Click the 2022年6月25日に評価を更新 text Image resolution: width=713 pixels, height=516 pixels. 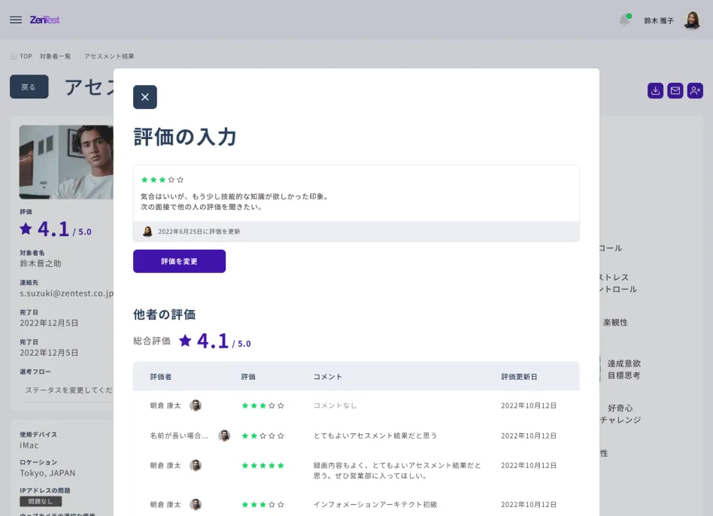tap(199, 232)
